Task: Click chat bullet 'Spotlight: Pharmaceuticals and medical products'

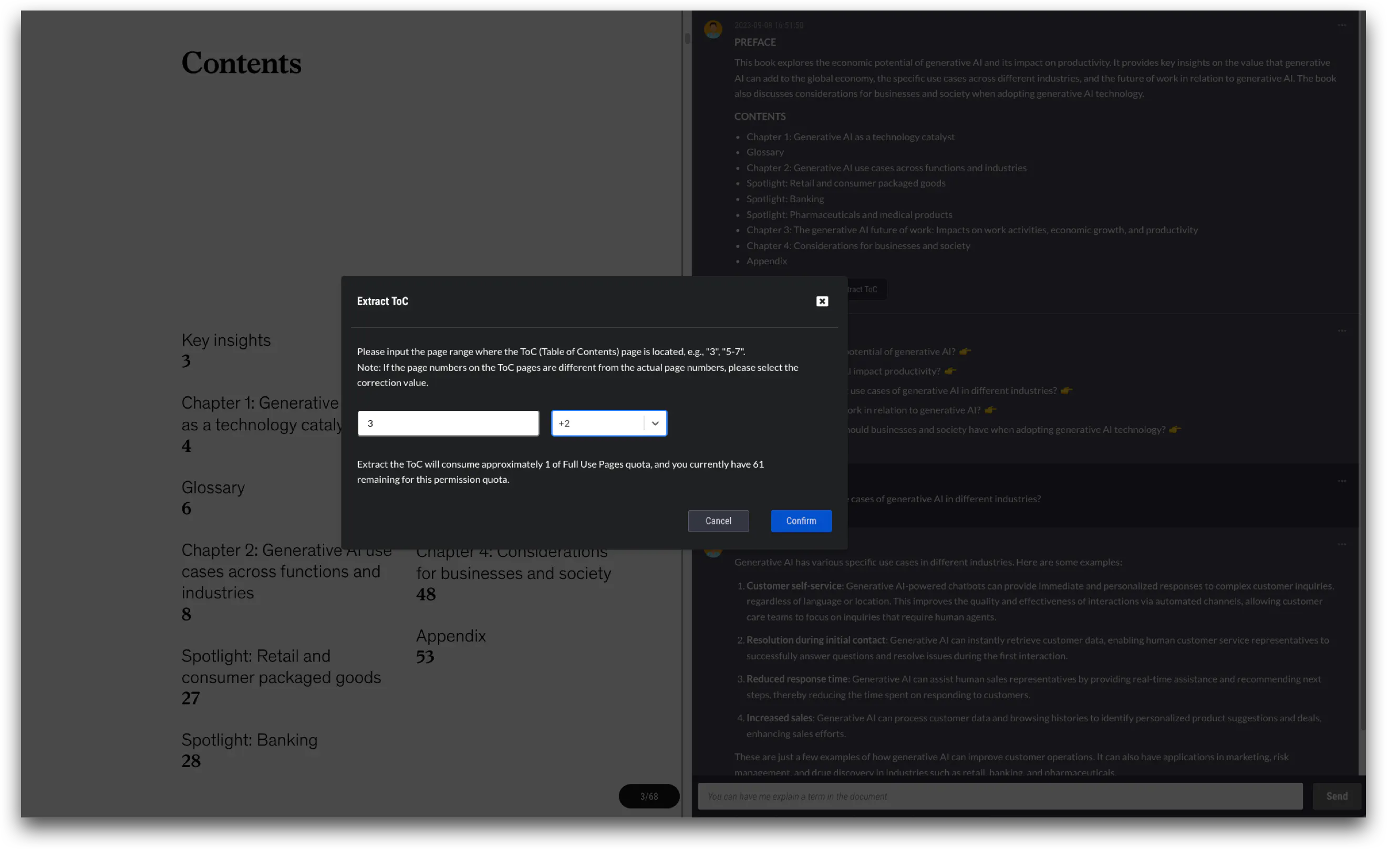Action: click(x=849, y=214)
